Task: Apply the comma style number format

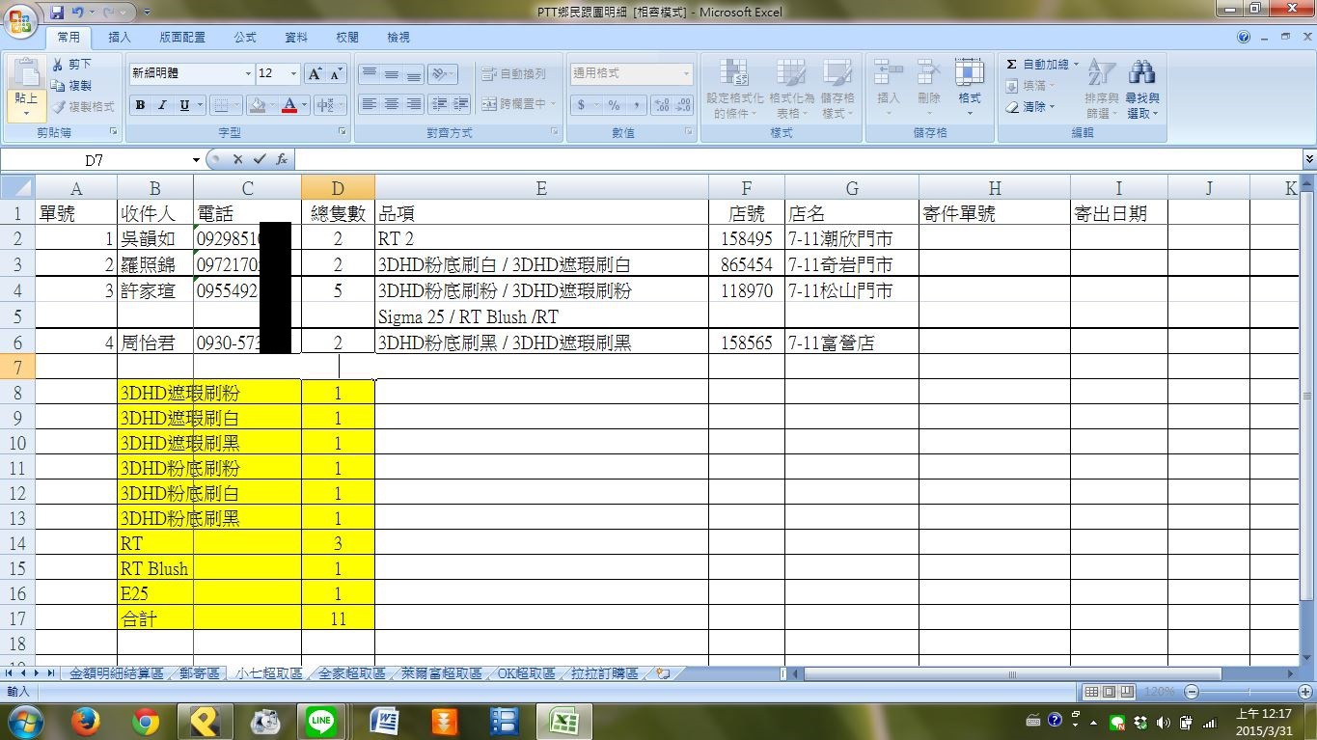Action: (635, 104)
